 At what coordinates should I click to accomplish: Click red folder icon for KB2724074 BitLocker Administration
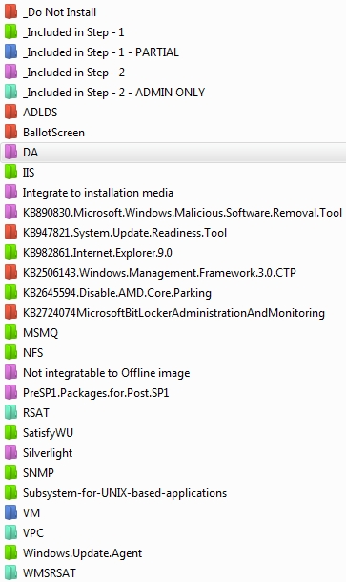coord(10,313)
